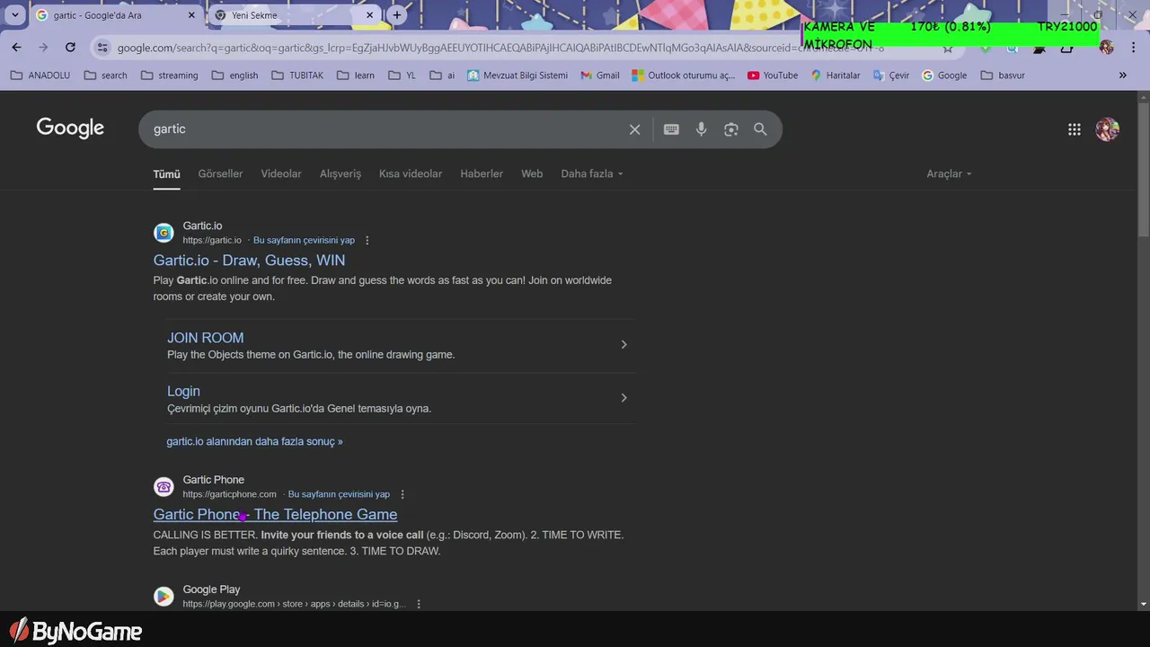This screenshot has width=1150, height=647.
Task: Click the Google Play result favicon
Action: pos(164,597)
